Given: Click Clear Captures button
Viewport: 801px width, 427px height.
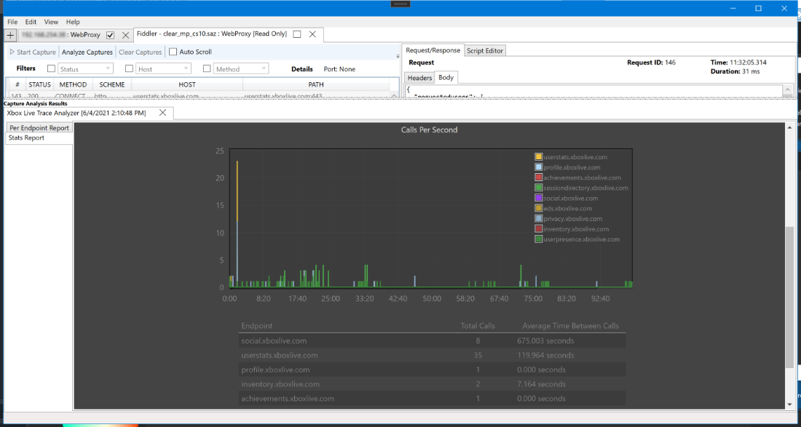Looking at the screenshot, I should coord(140,52).
